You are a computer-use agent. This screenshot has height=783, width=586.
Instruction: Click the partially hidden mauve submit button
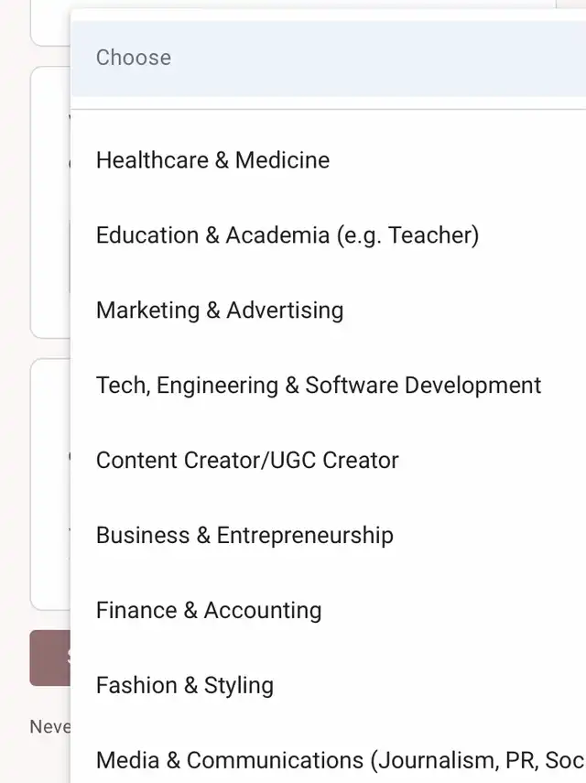50,658
